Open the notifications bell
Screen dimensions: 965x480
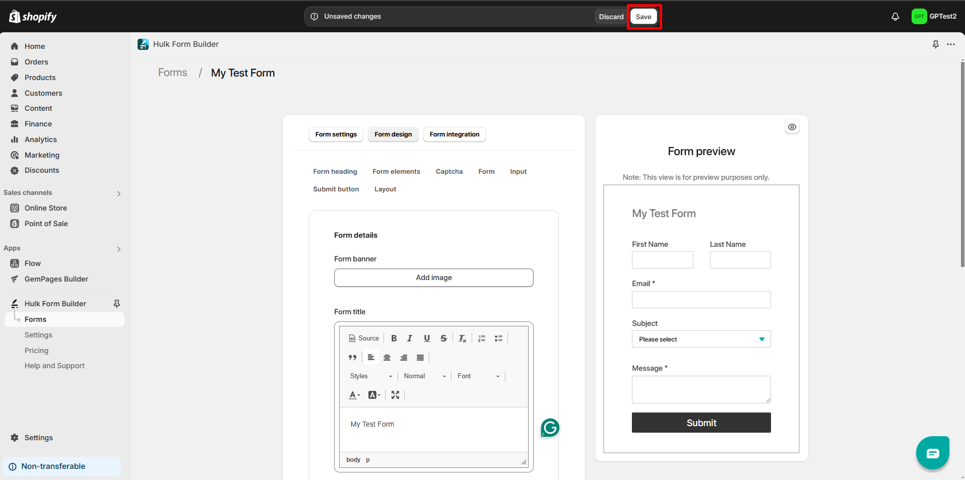895,16
